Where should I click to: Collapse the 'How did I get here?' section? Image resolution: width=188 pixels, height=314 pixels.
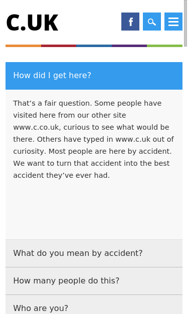(x=94, y=76)
